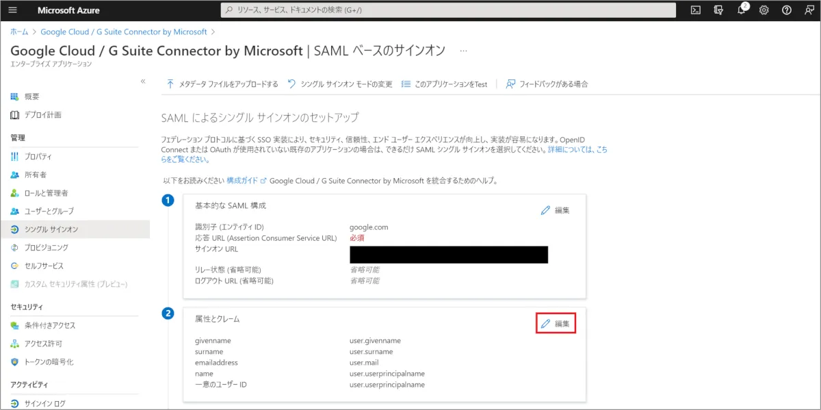Open Google Cloud / G Suite Connector breadcrumb

124,31
